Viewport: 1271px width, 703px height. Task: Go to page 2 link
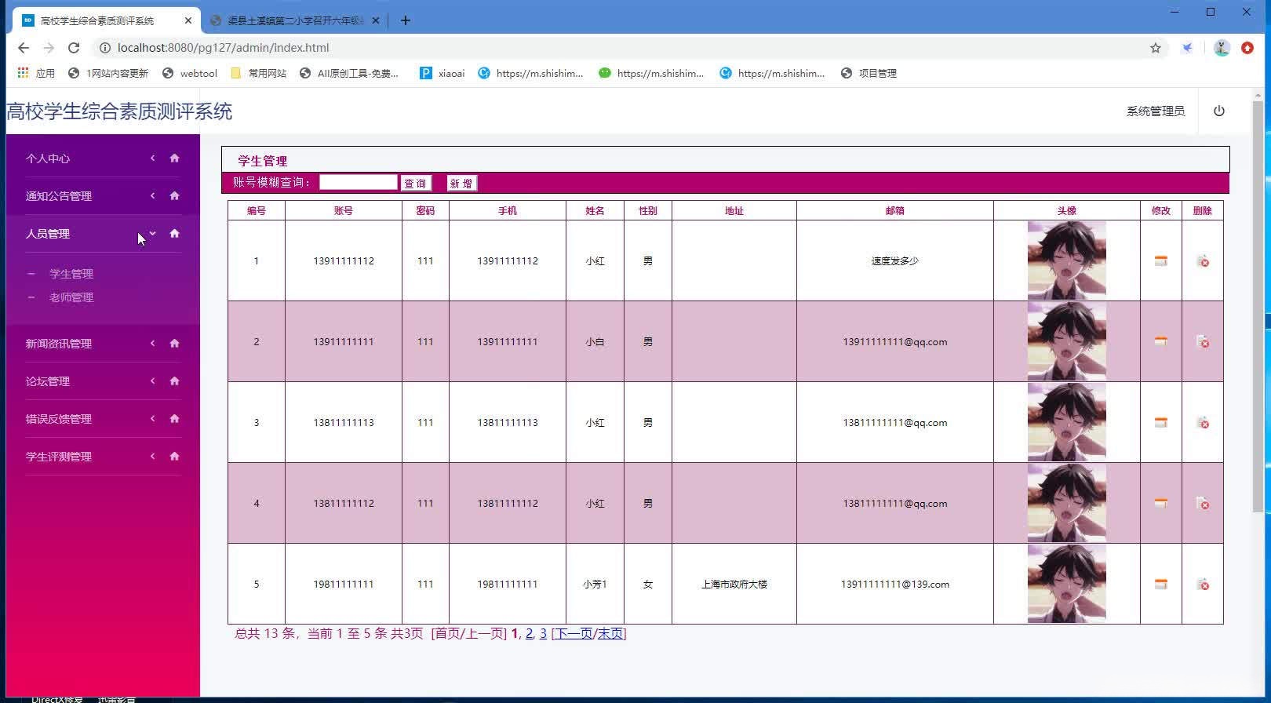click(x=529, y=634)
